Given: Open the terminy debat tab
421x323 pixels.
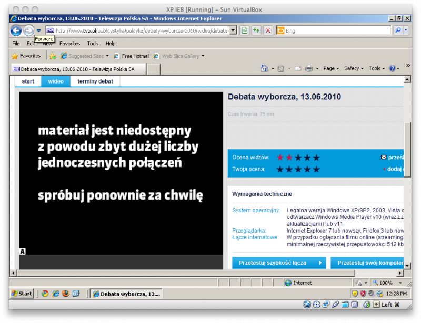Looking at the screenshot, I should [95, 81].
